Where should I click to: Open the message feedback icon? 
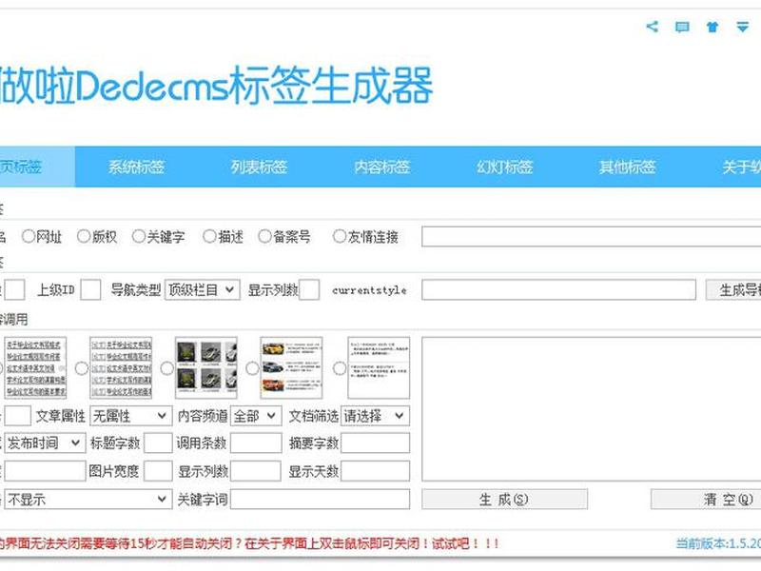[x=682, y=27]
